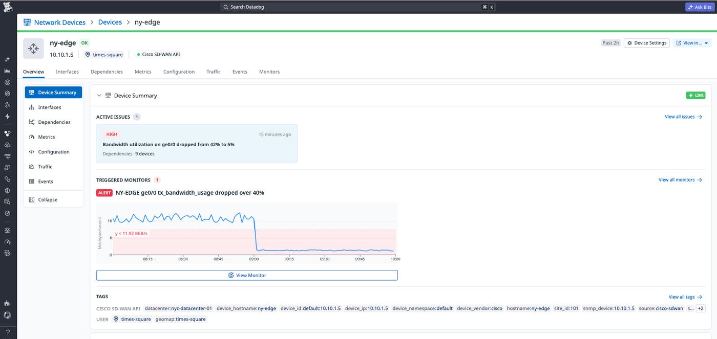717x339 pixels.
Task: Go to Devices breadcrumb
Action: tap(110, 22)
